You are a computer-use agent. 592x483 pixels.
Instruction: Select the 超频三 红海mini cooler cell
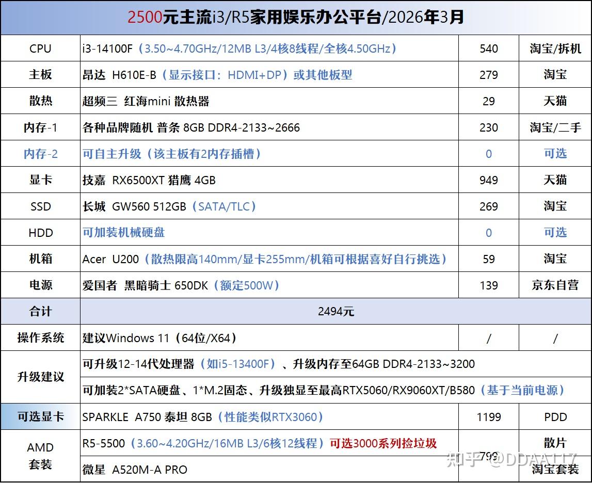point(269,101)
